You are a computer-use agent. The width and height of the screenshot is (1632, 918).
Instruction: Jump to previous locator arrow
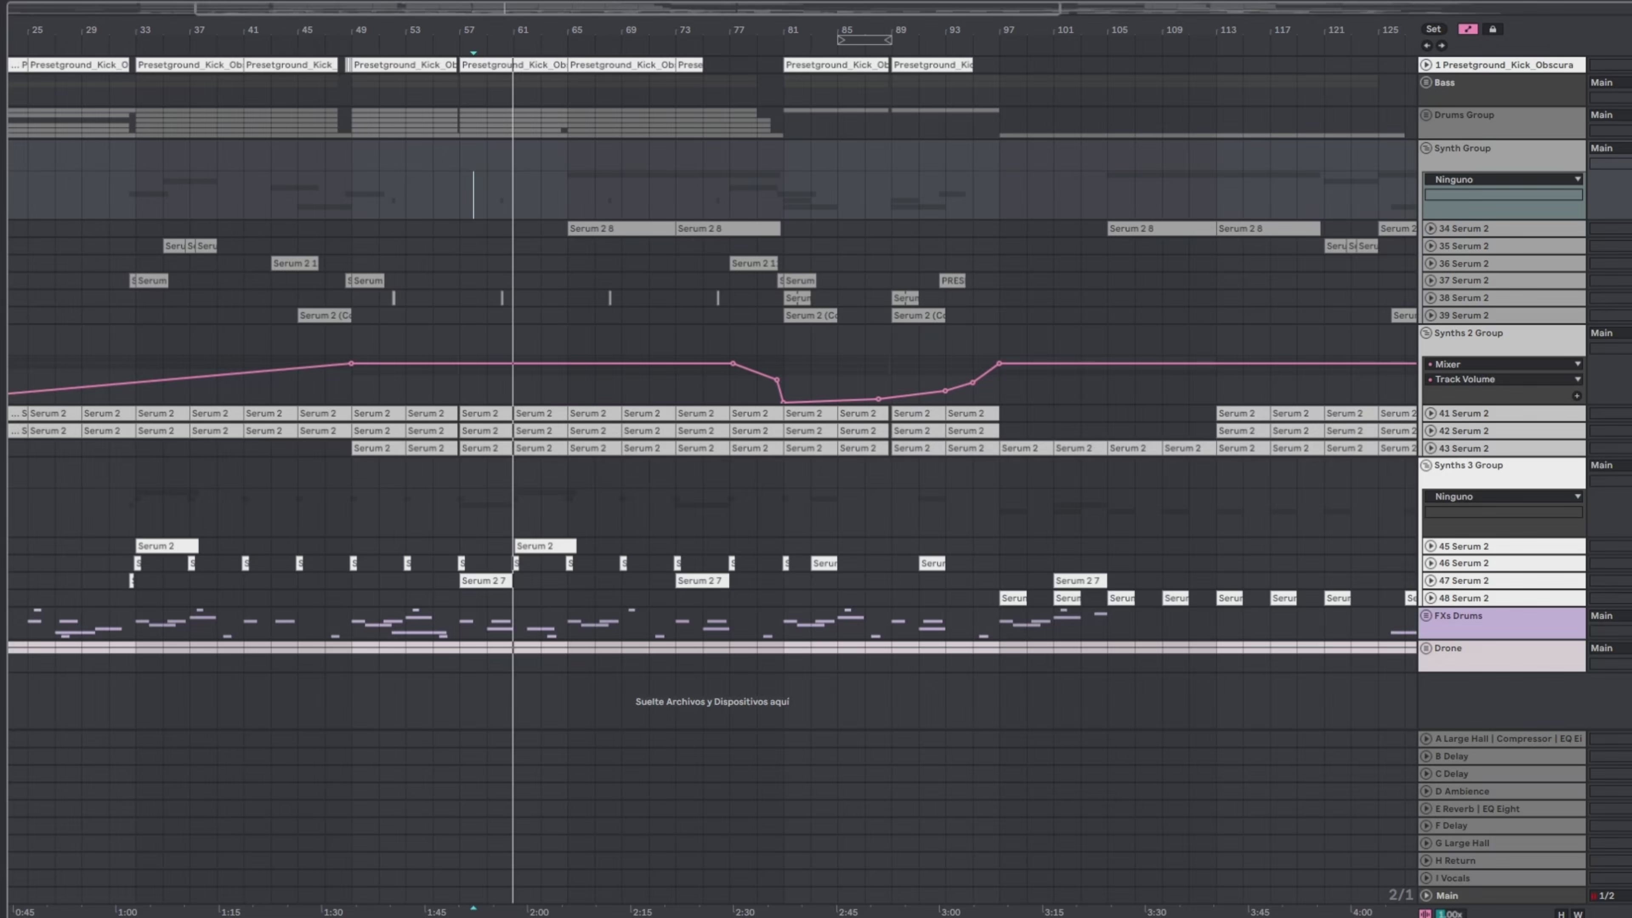coord(1427,45)
